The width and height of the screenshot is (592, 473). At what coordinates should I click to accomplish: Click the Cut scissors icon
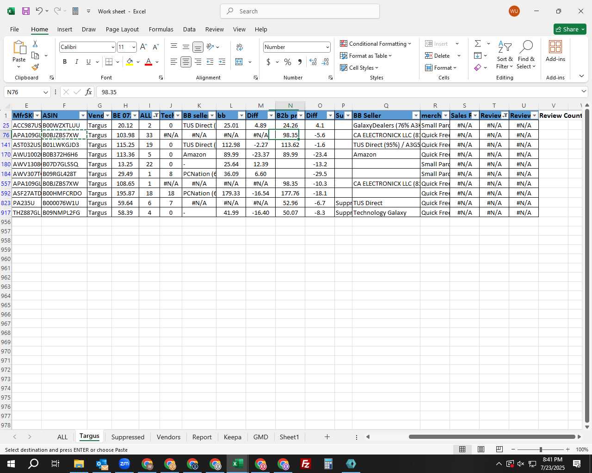pos(35,43)
